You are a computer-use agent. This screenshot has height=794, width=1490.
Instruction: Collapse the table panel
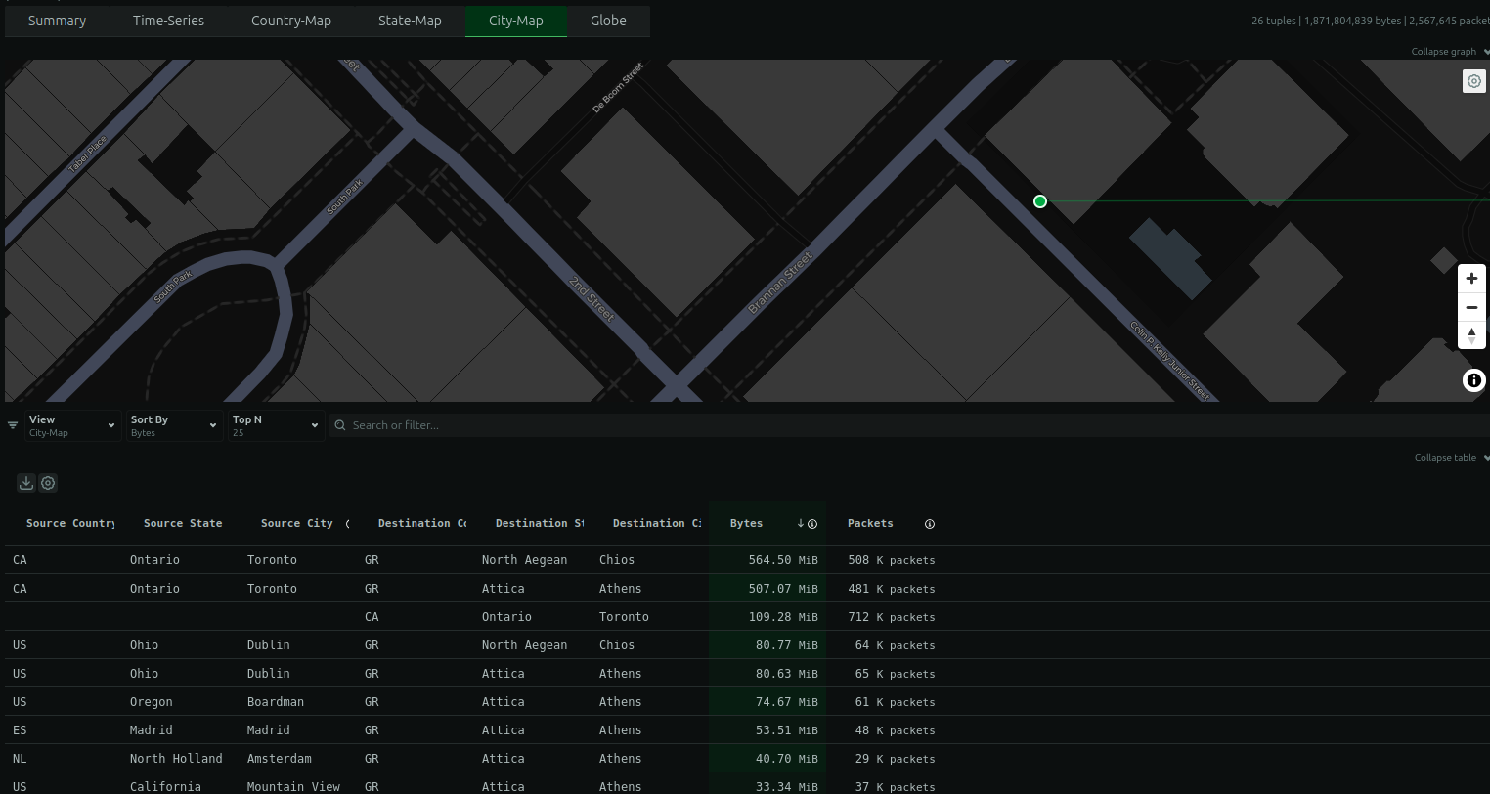1451,458
